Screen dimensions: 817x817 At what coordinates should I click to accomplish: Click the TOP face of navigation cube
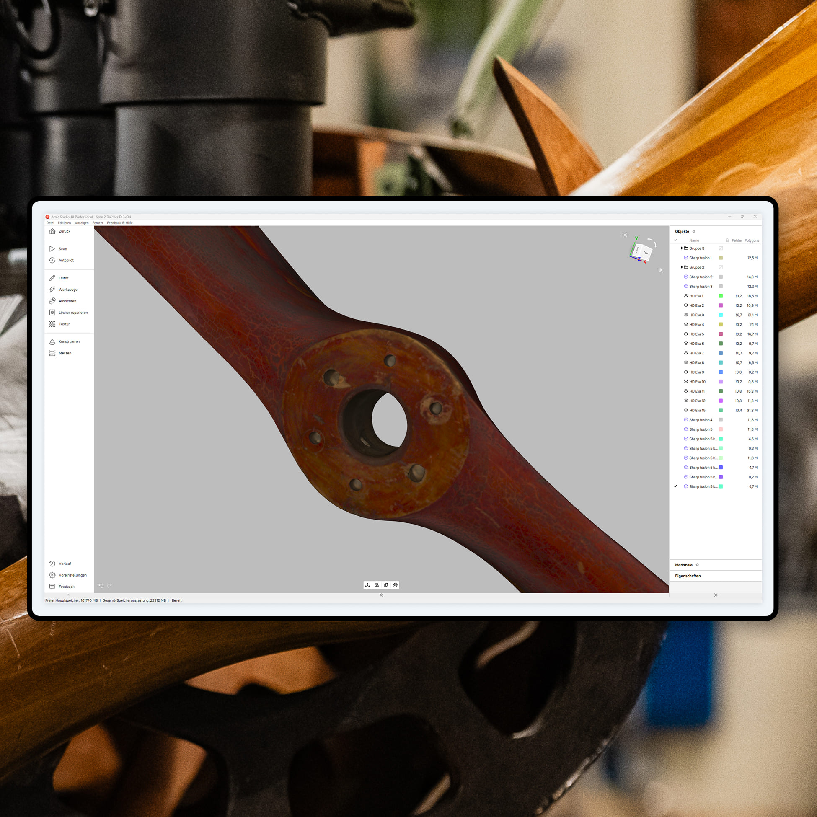pyautogui.click(x=645, y=253)
